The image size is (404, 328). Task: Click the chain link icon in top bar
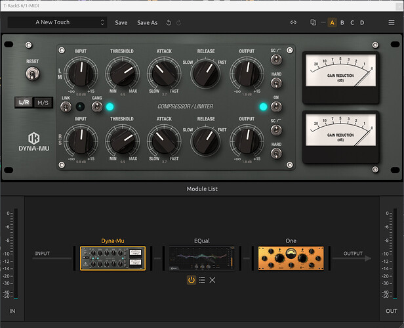[x=293, y=22]
